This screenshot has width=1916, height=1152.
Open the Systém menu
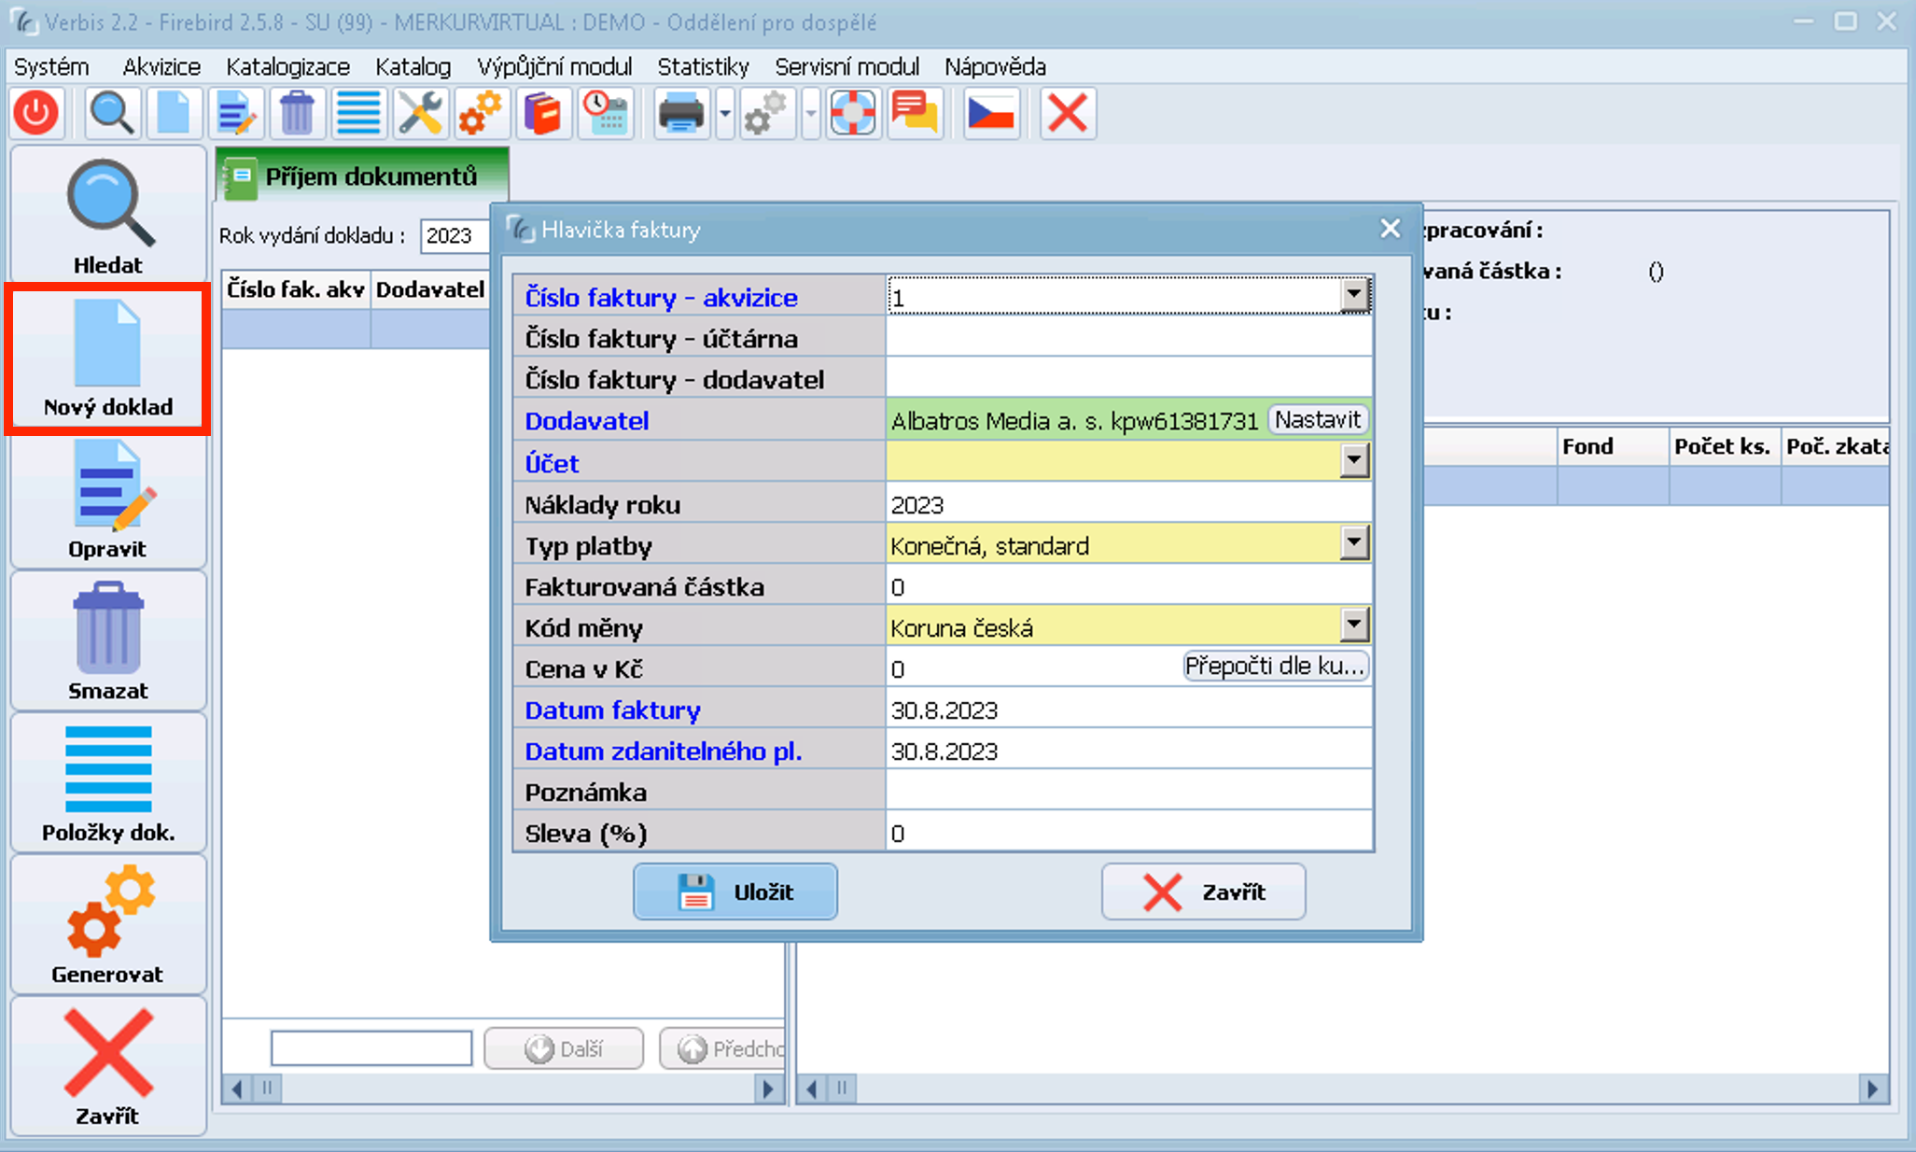pos(51,66)
